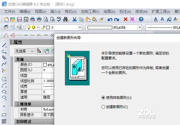Viewport: 180px width, 125px height.
Task: Select the Ellipse tool
Action: click(4, 91)
